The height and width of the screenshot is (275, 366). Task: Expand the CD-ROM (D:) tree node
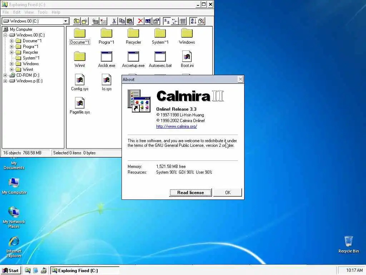coord(5,75)
